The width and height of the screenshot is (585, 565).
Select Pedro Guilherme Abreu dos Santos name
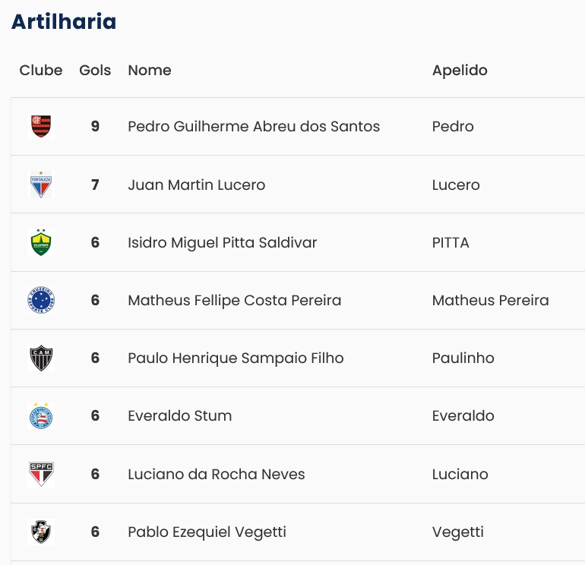pos(254,126)
